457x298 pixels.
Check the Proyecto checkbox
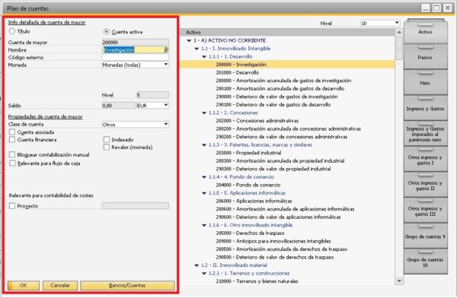pyautogui.click(x=12, y=206)
